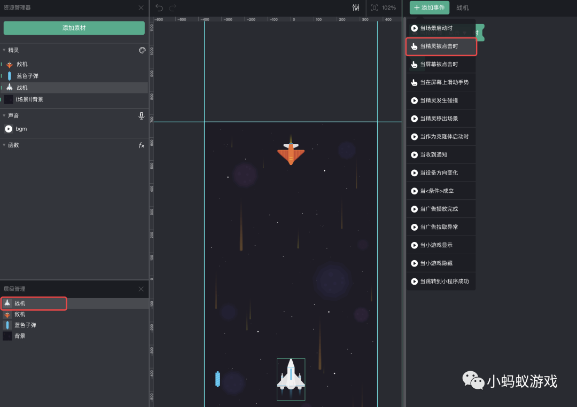The image size is (577, 407).
Task: Choose event 当广告拉取异常
Action: point(441,226)
